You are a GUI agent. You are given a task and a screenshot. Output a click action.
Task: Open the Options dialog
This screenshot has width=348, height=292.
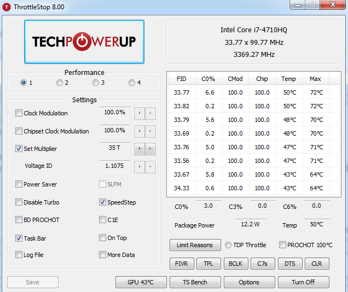click(250, 282)
